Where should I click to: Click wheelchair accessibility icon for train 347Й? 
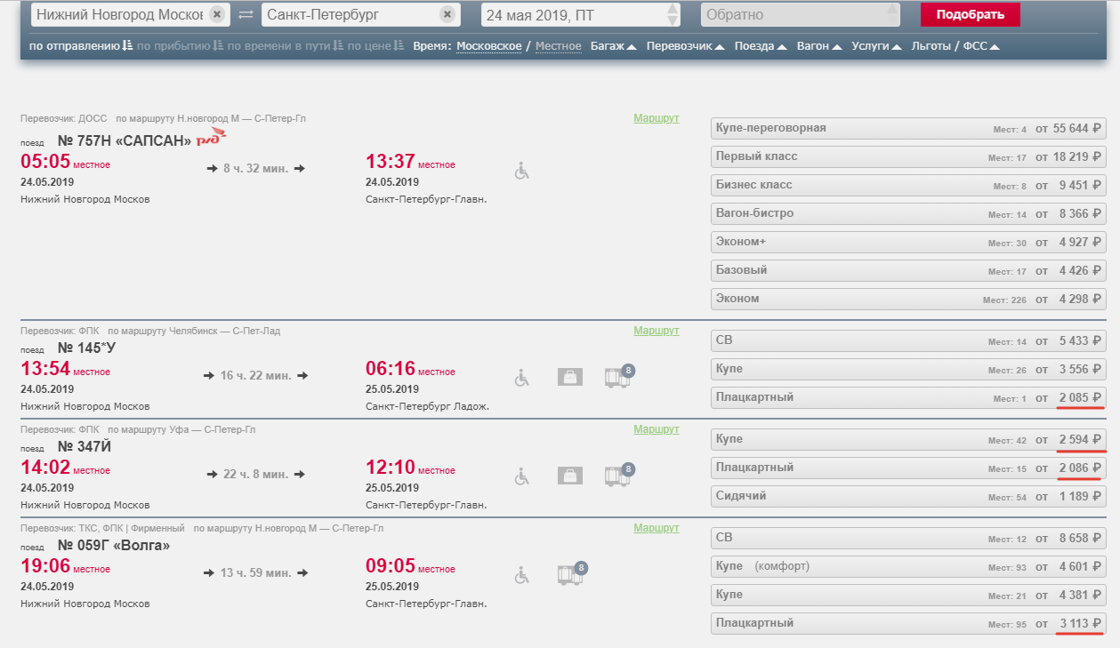522,476
